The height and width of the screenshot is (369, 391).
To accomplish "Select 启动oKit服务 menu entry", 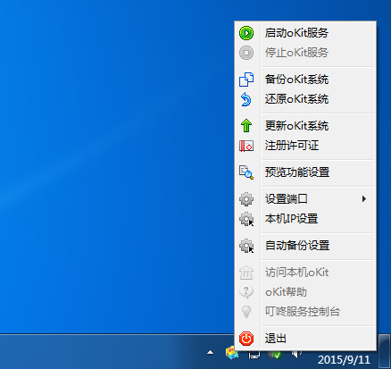I will pos(305,33).
